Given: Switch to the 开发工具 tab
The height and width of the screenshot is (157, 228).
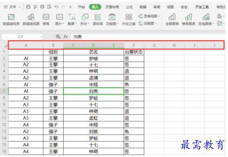Looking at the screenshot, I should click(x=202, y=7).
